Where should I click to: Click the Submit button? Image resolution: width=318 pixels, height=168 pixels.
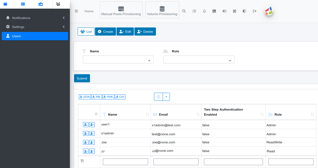(x=82, y=78)
